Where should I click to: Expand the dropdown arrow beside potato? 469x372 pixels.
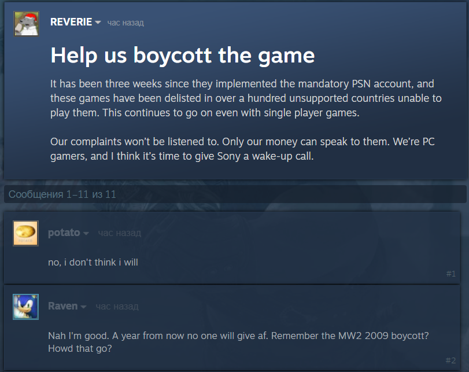pyautogui.click(x=86, y=233)
